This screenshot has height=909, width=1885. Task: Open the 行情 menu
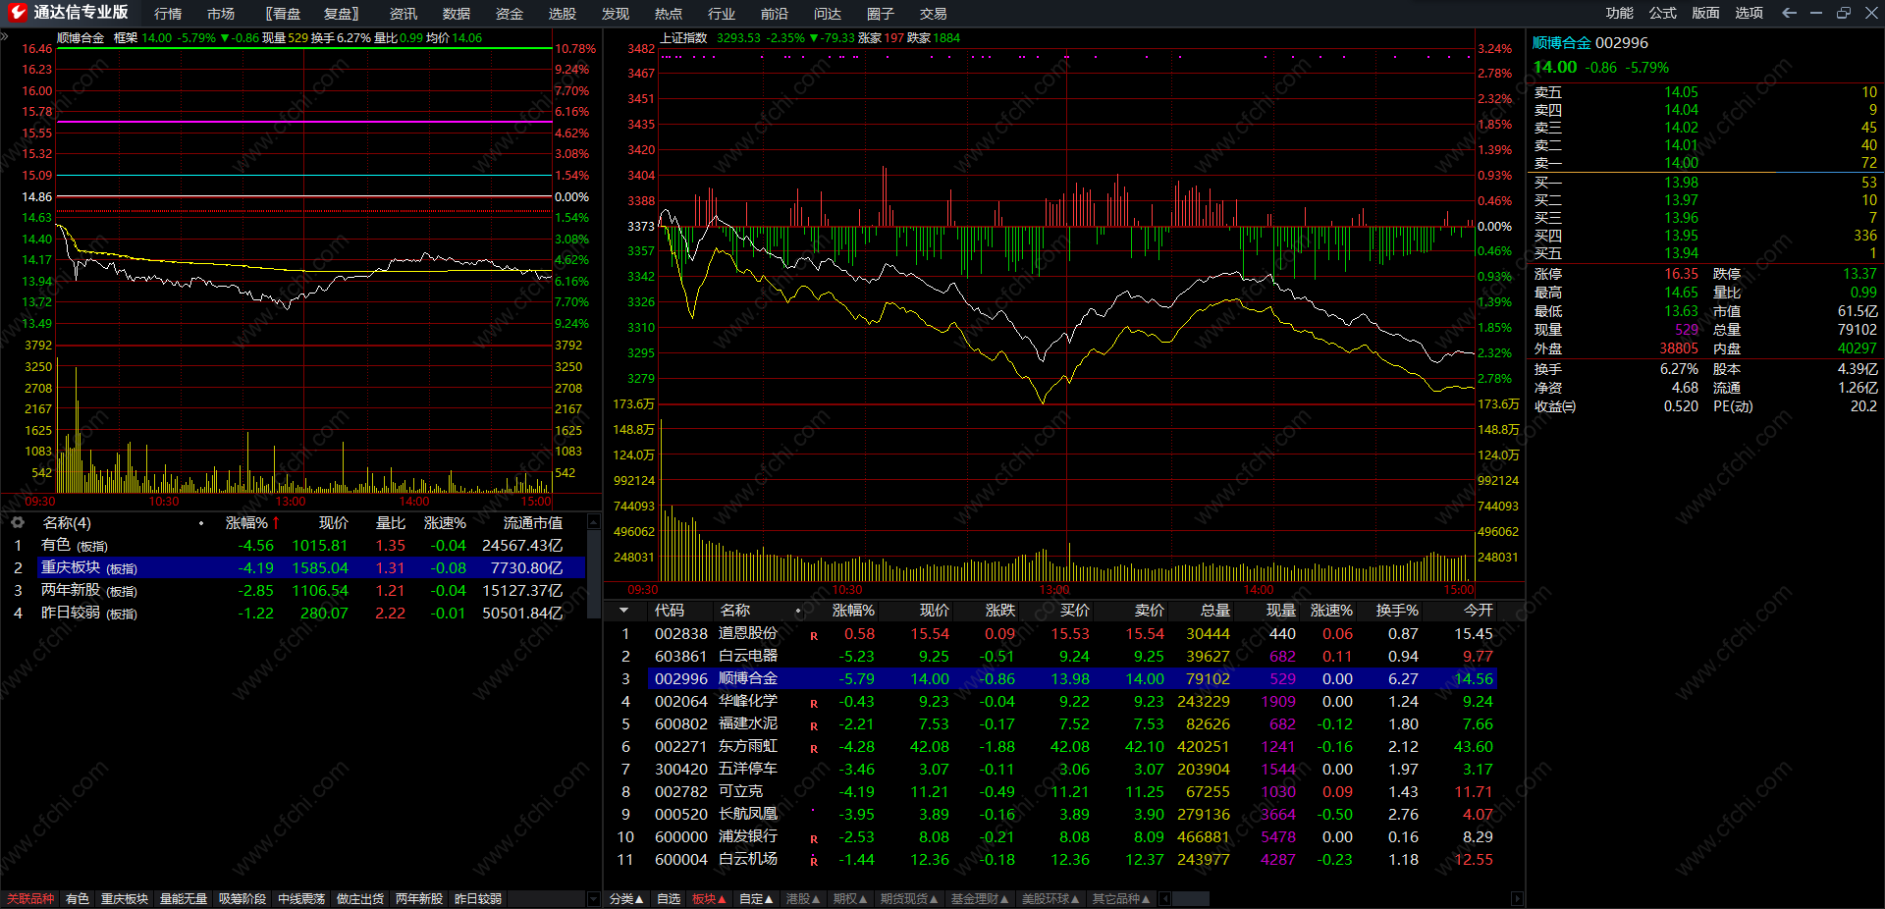tap(168, 14)
